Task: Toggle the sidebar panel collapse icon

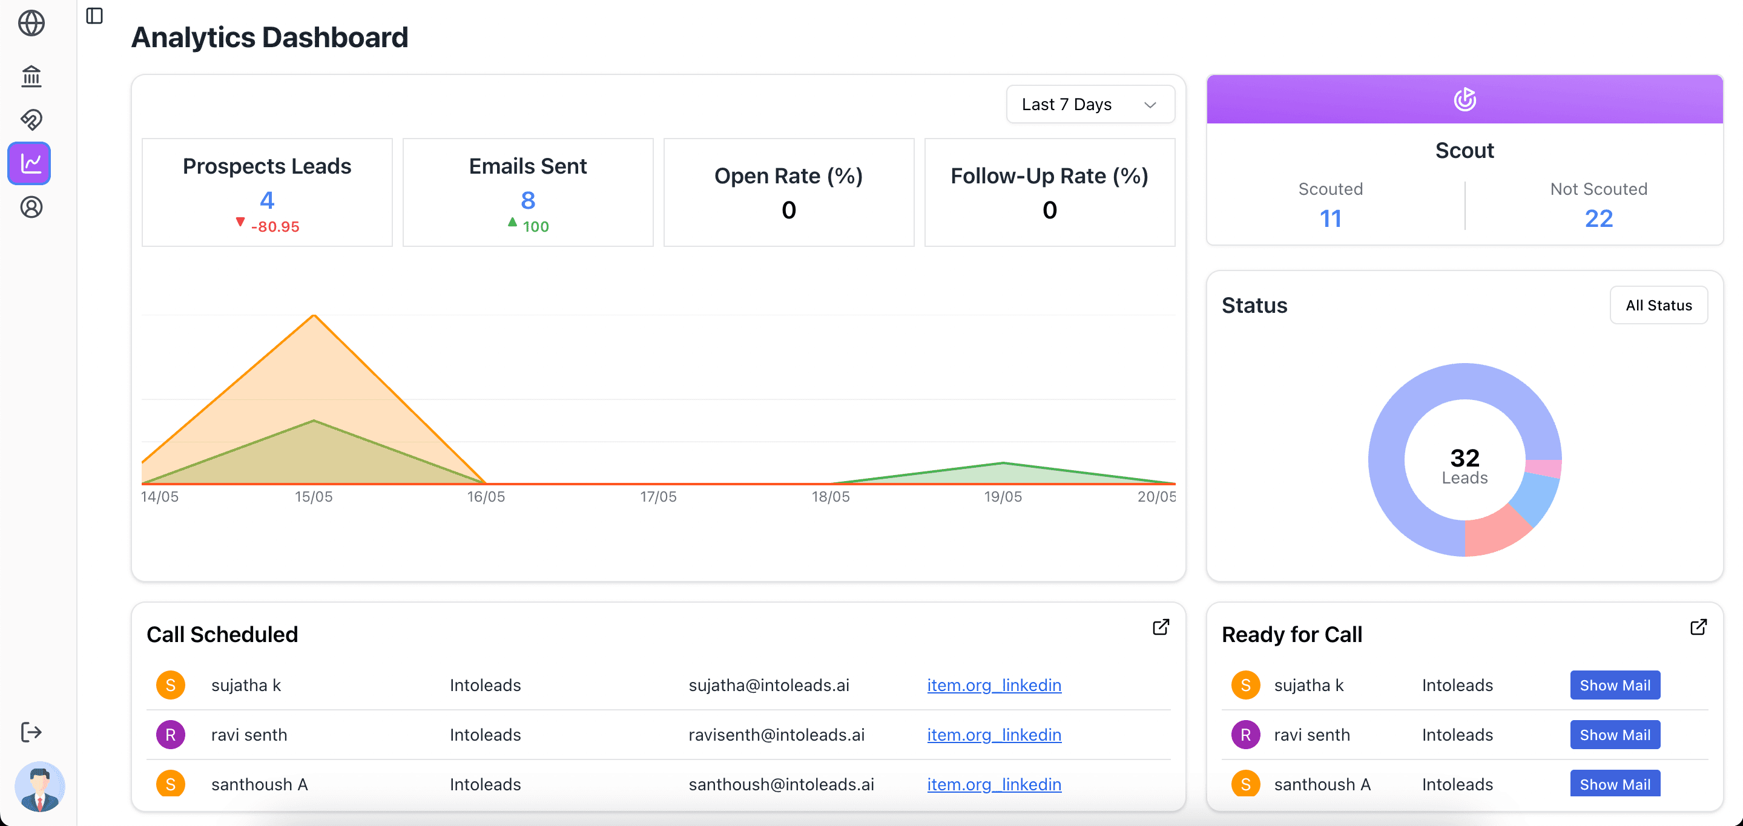Action: 94,16
